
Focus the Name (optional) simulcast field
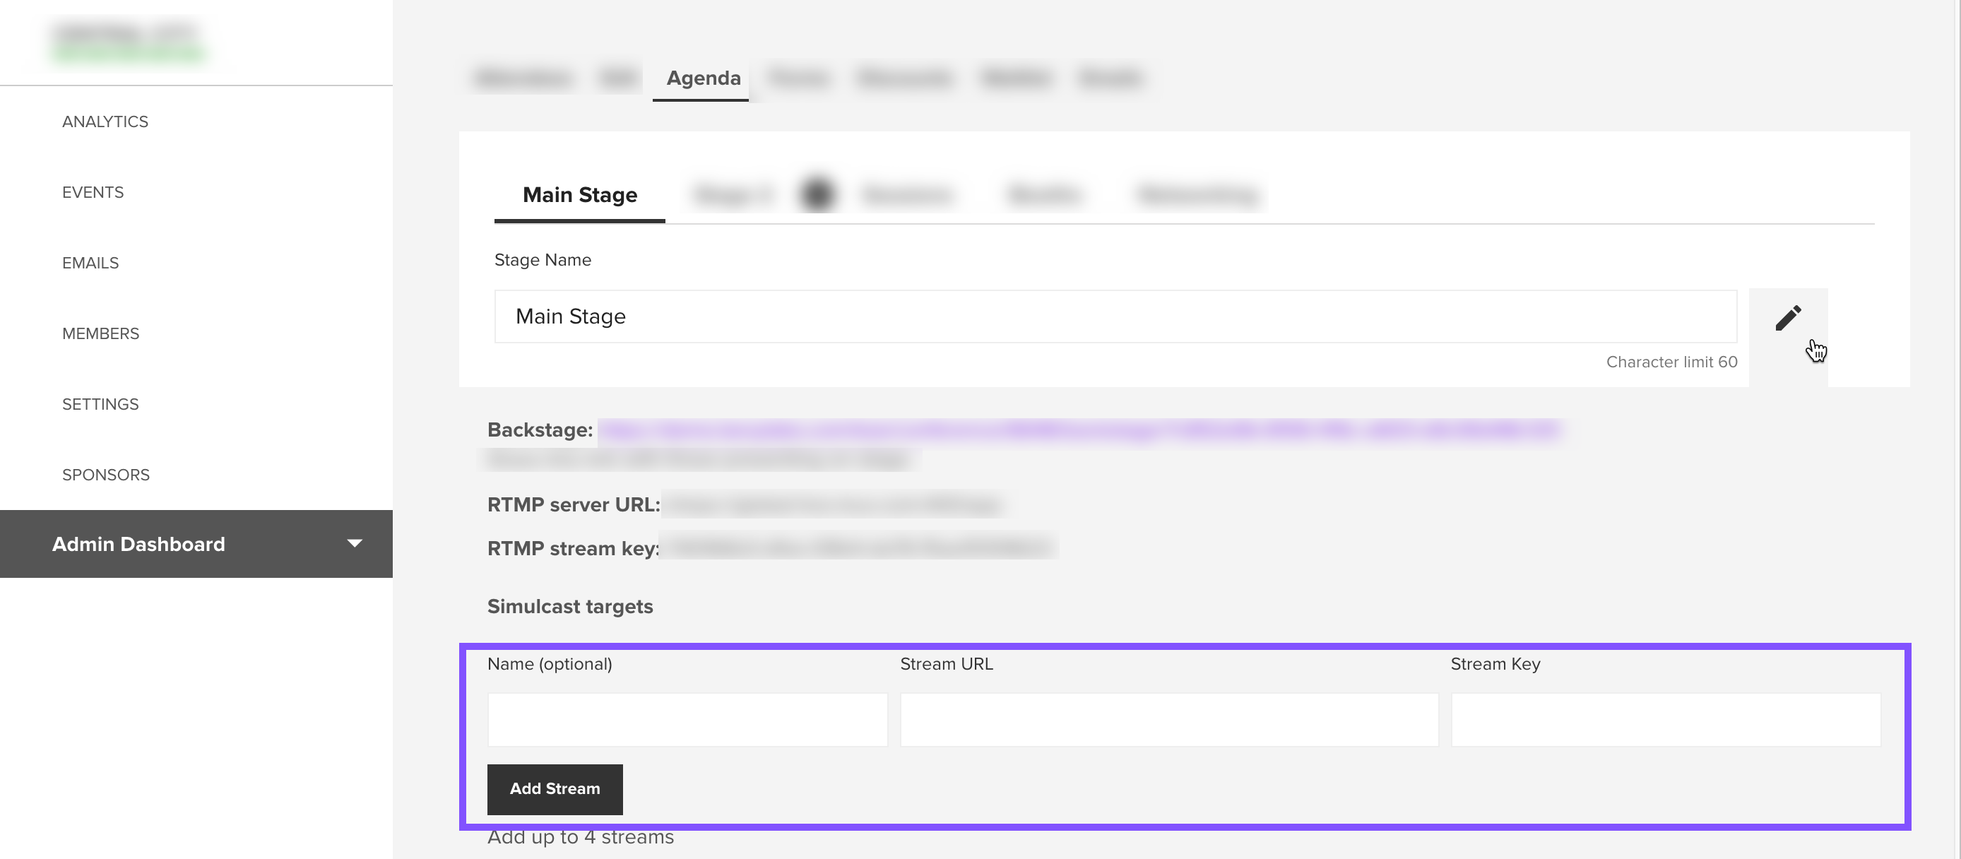point(687,720)
